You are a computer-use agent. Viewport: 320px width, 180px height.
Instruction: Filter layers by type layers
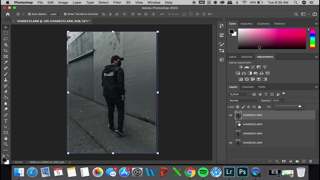point(266,94)
